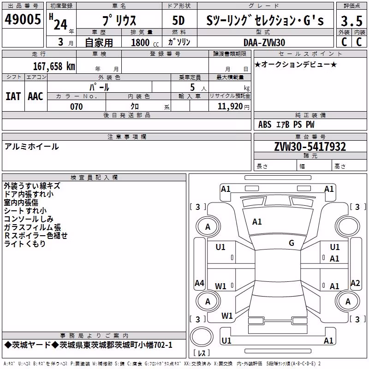Click the yard address 茨城県東茨城郡茨城町小幡702-1

pos(116,345)
